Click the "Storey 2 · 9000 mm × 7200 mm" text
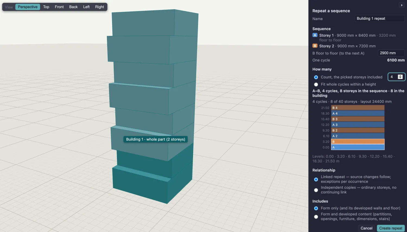Image resolution: width=407 pixels, height=232 pixels. (x=347, y=46)
